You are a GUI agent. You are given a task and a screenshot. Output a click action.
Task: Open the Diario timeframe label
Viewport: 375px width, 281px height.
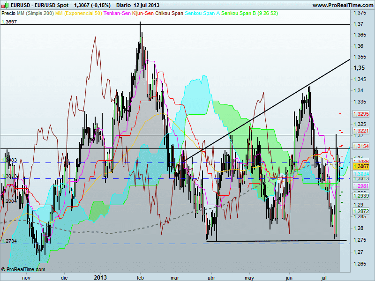123,5
